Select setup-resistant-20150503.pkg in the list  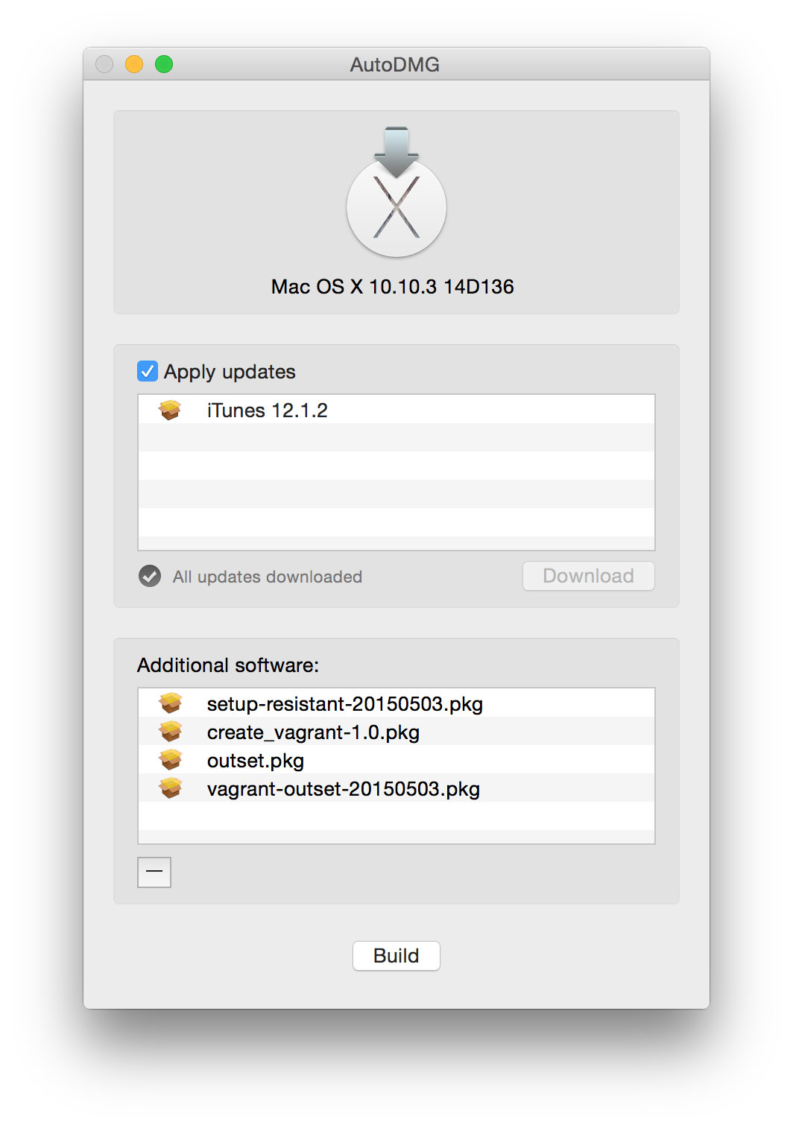pyautogui.click(x=396, y=703)
